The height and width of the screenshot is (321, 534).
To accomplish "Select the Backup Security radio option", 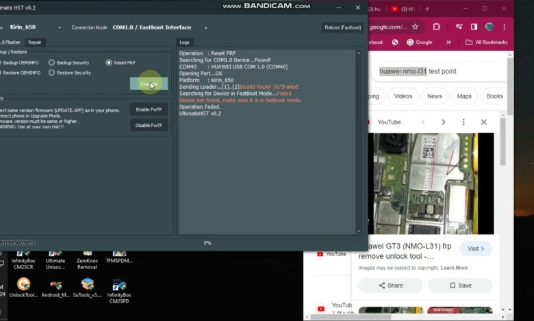I will 68,63.
